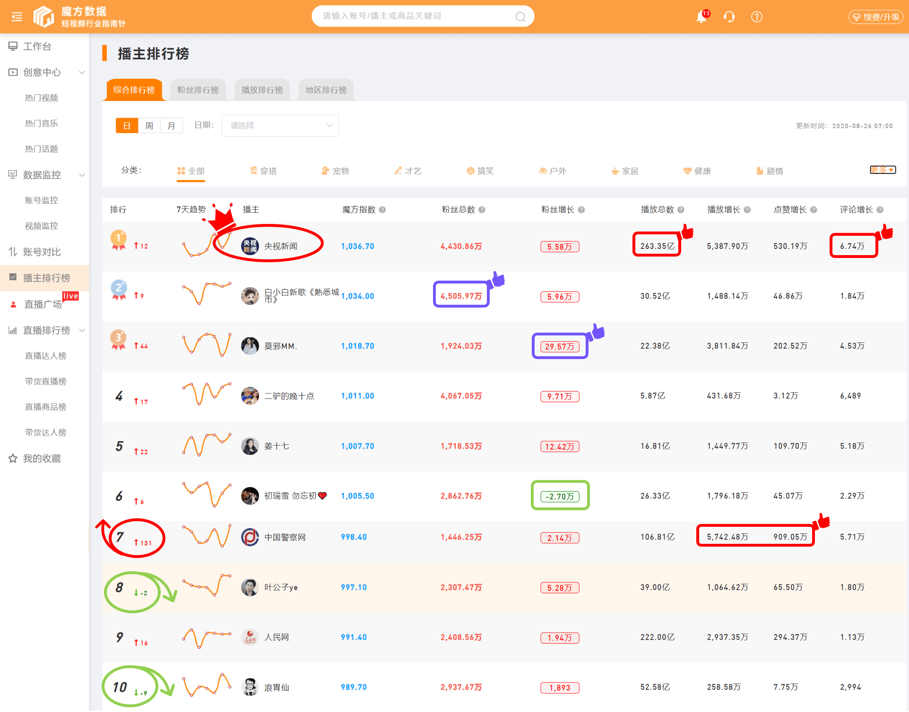This screenshot has width=909, height=712.
Task: Collapse the 直播排行榜 sidebar section
Action: 82,330
